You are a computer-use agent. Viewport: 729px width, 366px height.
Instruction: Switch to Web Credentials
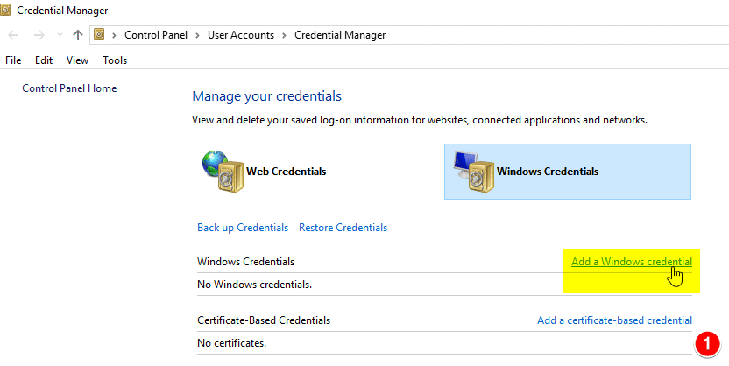pos(286,172)
